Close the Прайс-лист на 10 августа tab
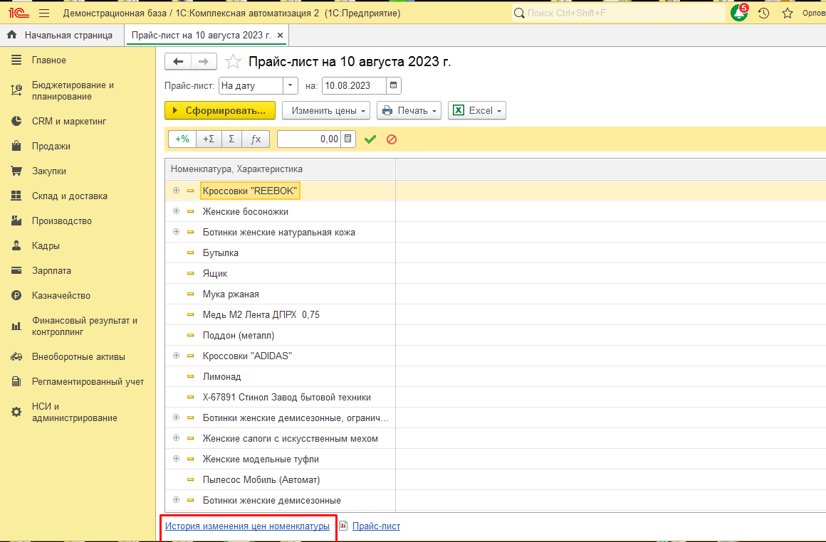The image size is (826, 542). point(281,36)
